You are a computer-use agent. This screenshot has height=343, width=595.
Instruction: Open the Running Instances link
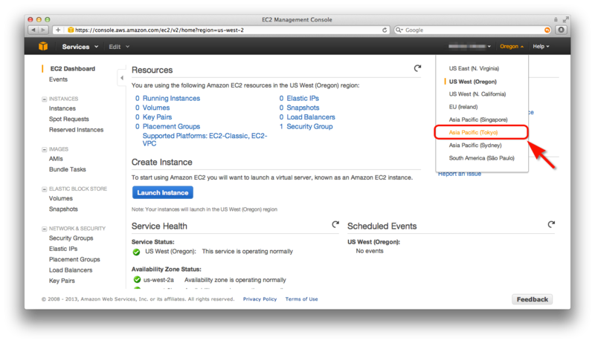click(171, 98)
